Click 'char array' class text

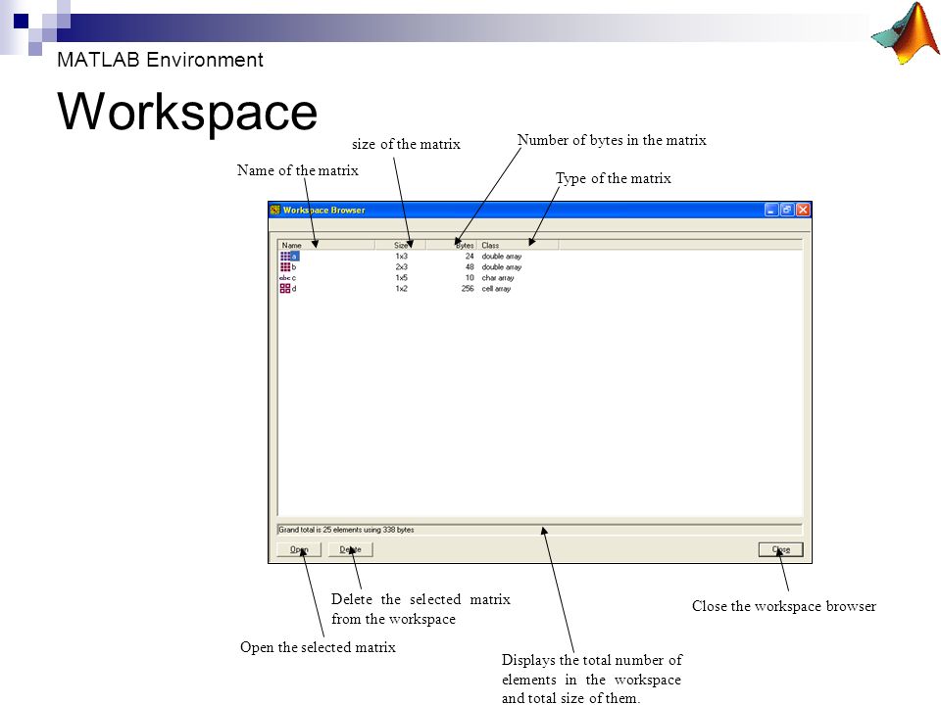tap(498, 277)
